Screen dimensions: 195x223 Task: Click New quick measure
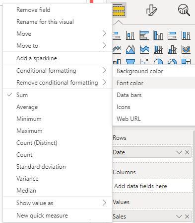click(x=58, y=216)
